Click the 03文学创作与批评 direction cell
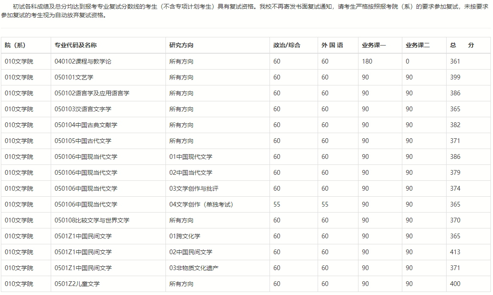 click(x=194, y=189)
